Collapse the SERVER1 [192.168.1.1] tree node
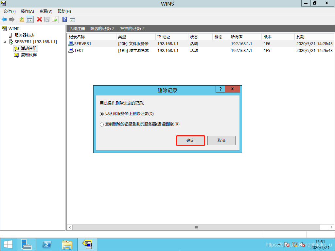 (x=5, y=42)
